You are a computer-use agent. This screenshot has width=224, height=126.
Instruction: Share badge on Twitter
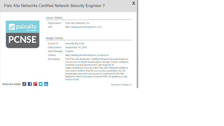(41, 84)
